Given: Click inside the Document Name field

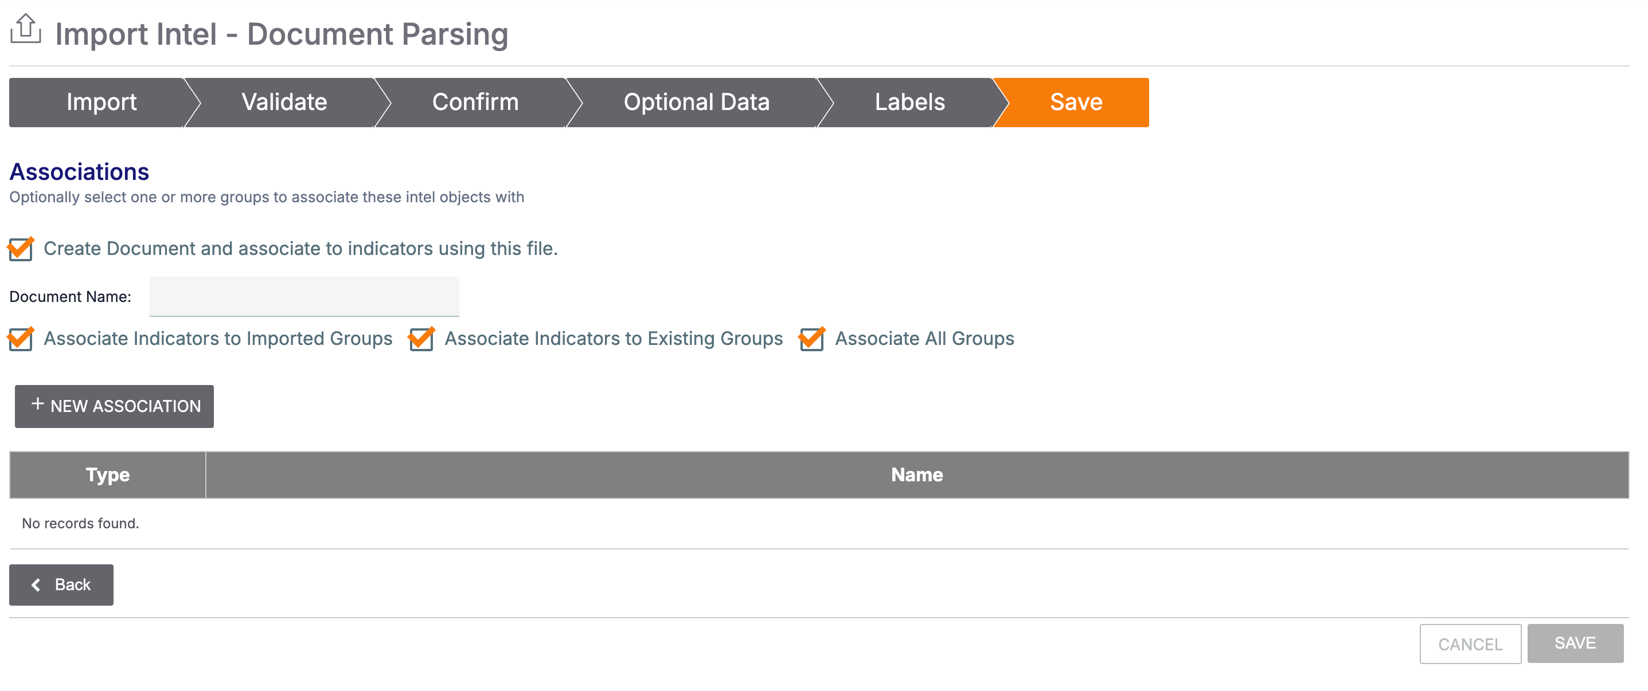Looking at the screenshot, I should [303, 296].
